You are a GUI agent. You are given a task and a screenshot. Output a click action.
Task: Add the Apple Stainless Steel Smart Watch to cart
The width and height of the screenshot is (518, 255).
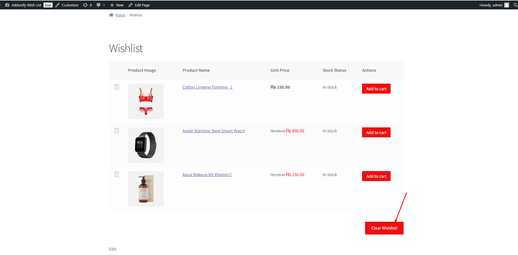(x=376, y=132)
